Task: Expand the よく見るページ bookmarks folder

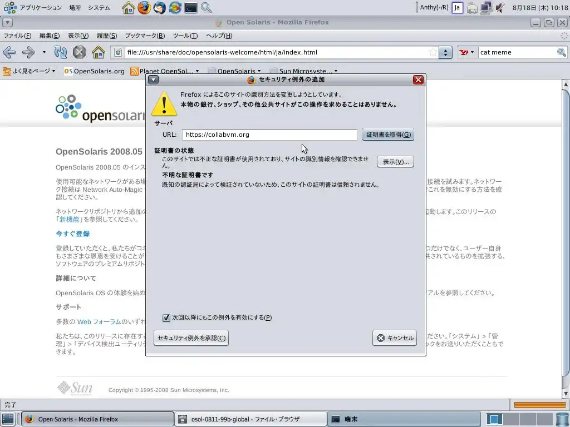Action: [x=29, y=71]
